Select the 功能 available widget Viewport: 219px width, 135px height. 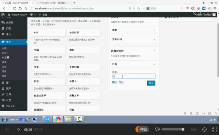click(48, 50)
